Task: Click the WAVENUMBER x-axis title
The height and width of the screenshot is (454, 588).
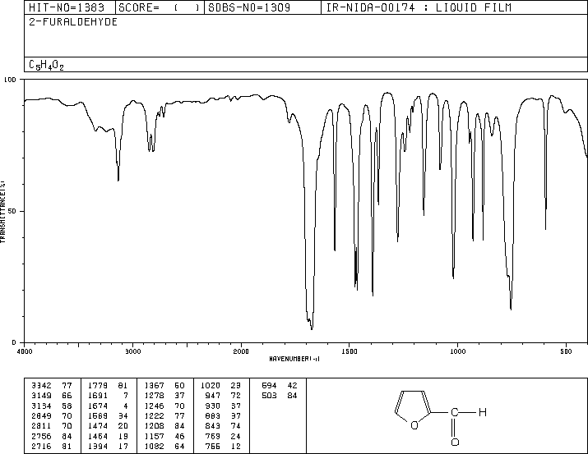Action: coord(294,359)
